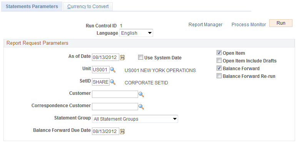Check Open Item Include Drafts
Viewport: 297px width, 143px height.
pyautogui.click(x=219, y=61)
